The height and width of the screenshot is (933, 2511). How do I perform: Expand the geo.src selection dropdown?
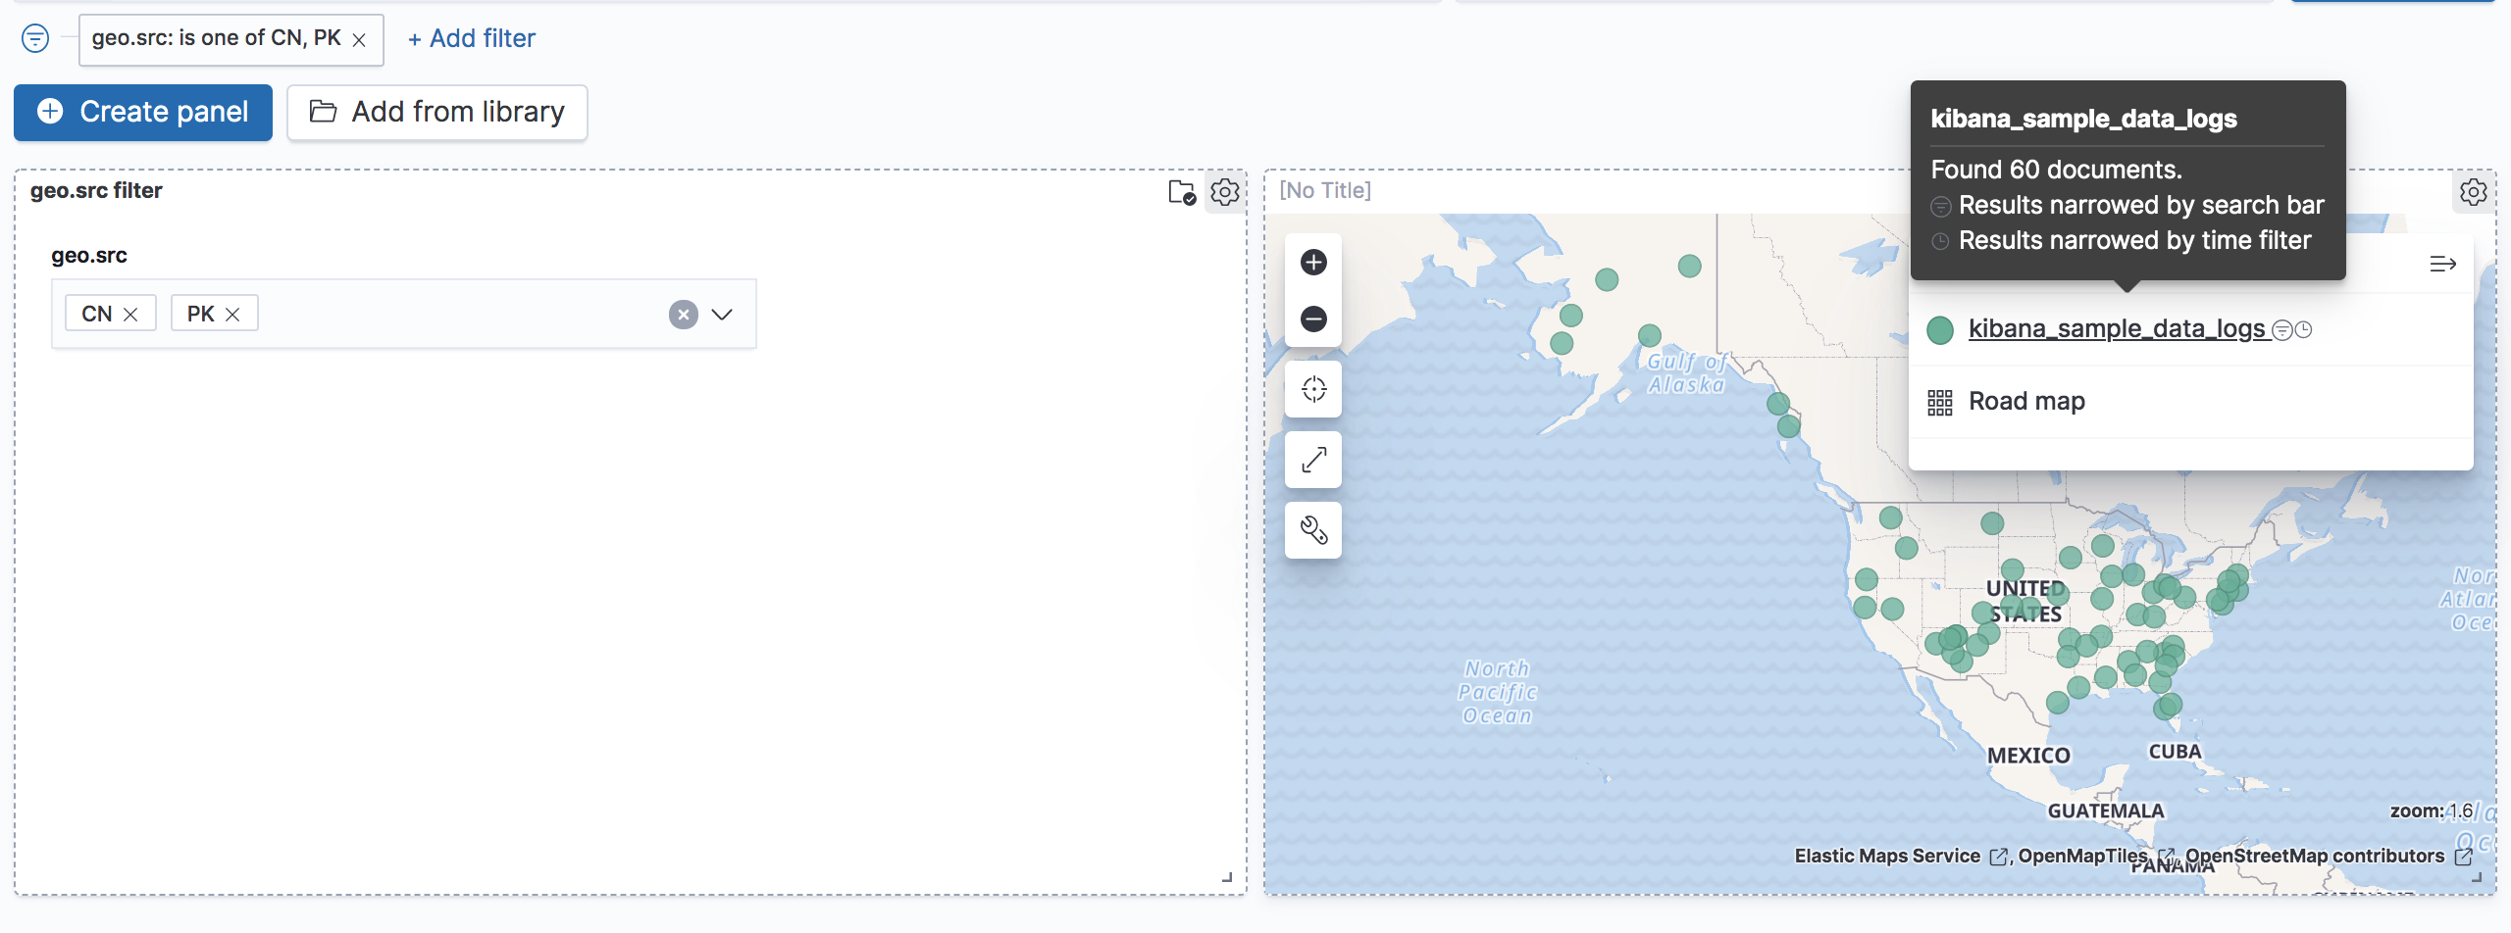pos(722,314)
